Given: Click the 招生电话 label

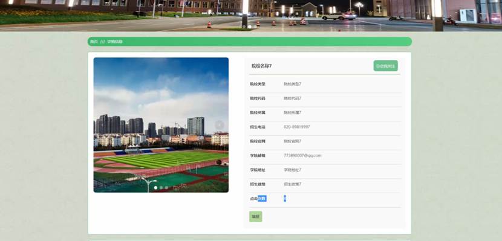Looking at the screenshot, I should [258, 127].
